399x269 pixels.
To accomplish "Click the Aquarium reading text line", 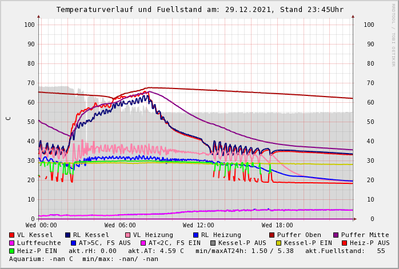I will (x=83, y=259).
